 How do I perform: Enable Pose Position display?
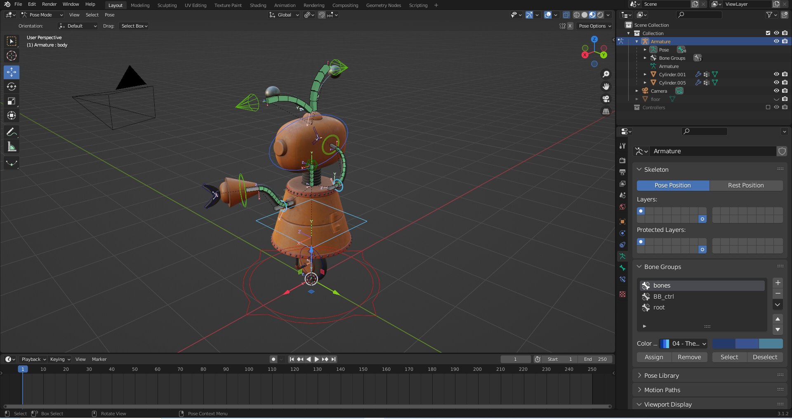tap(673, 185)
